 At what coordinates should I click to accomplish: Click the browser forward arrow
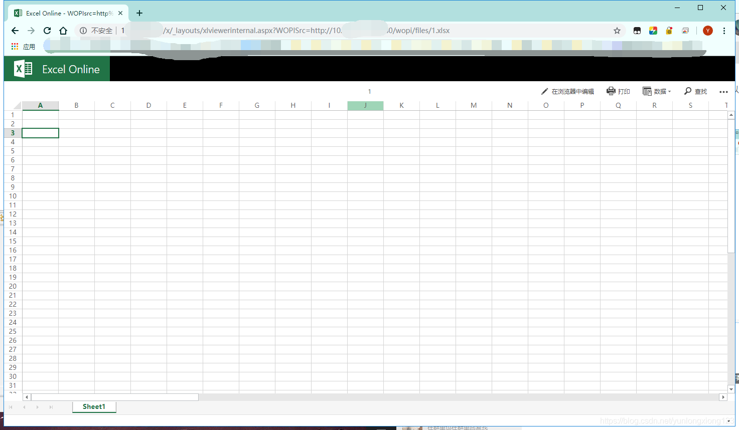click(31, 31)
